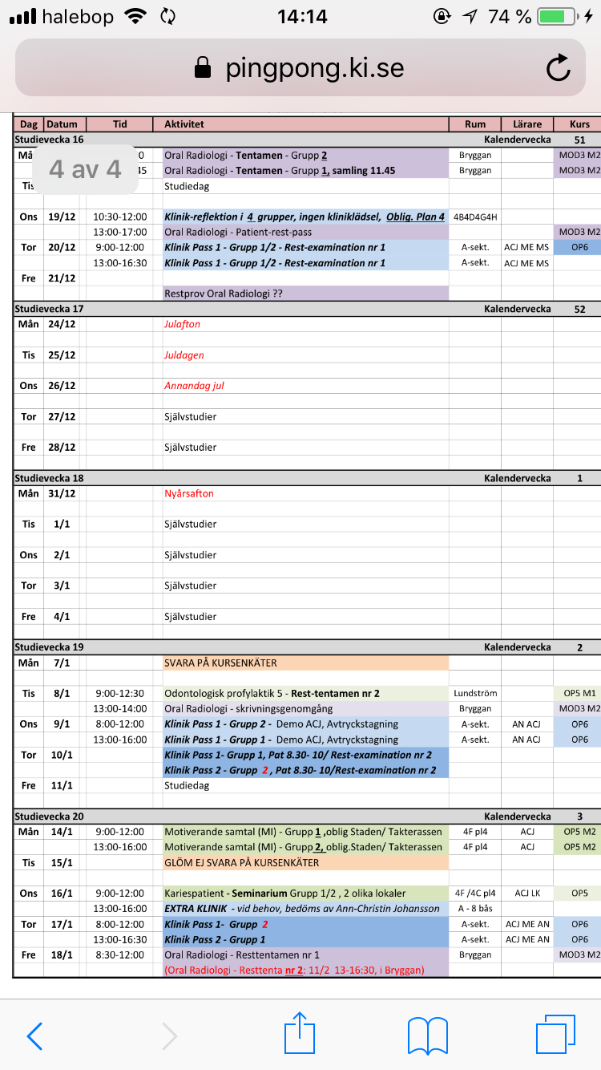The height and width of the screenshot is (1070, 601).
Task: Select the 'Lärare' column header
Action: pos(527,124)
